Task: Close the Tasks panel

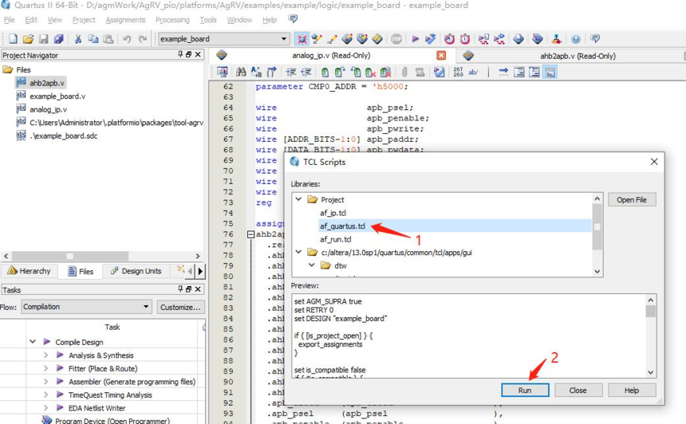Action: (198, 289)
